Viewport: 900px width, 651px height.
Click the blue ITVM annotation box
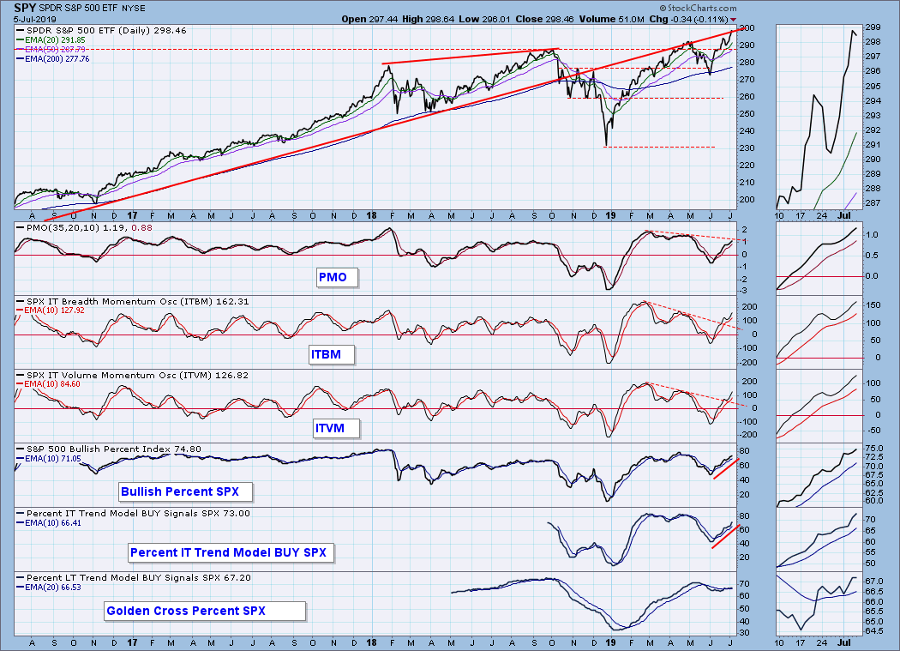pos(336,428)
